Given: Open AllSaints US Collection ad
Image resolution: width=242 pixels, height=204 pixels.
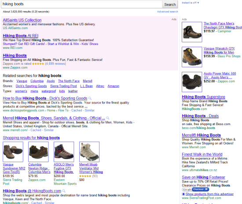Looking at the screenshot, I should pos(22,20).
